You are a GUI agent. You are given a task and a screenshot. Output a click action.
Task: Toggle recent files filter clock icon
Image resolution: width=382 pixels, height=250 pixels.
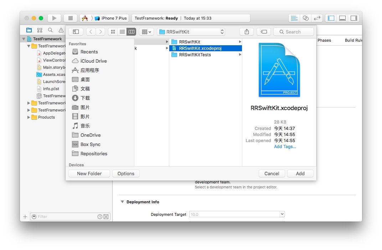point(100,217)
